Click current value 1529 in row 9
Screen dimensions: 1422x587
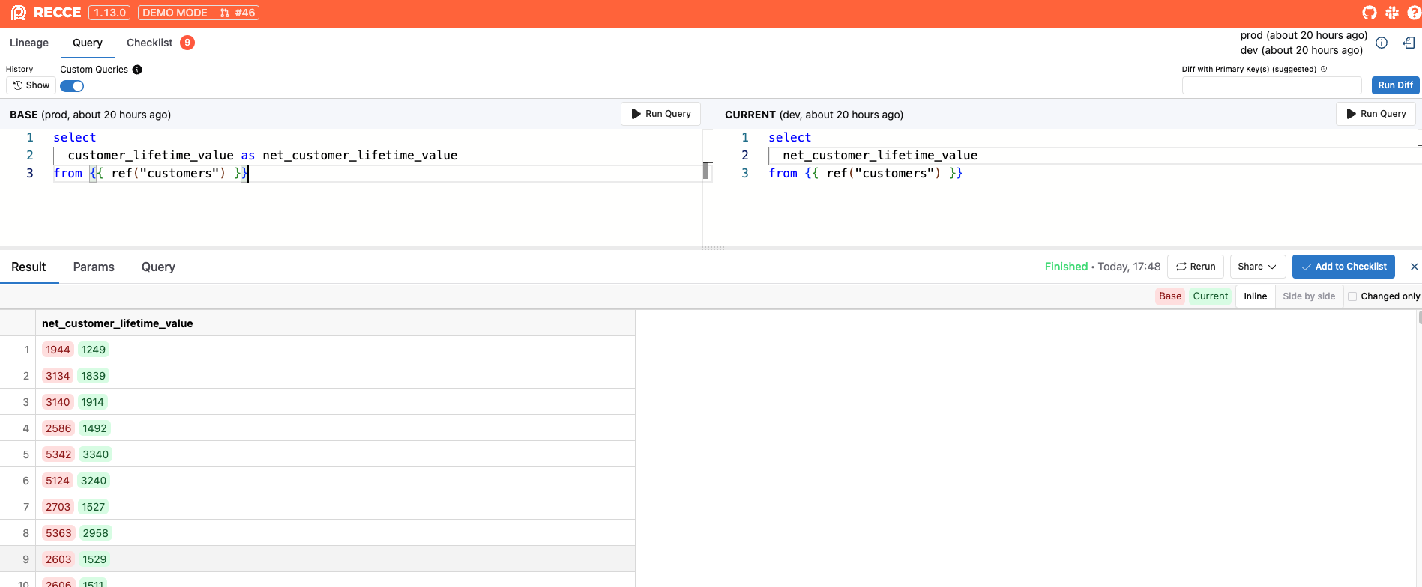(x=94, y=559)
